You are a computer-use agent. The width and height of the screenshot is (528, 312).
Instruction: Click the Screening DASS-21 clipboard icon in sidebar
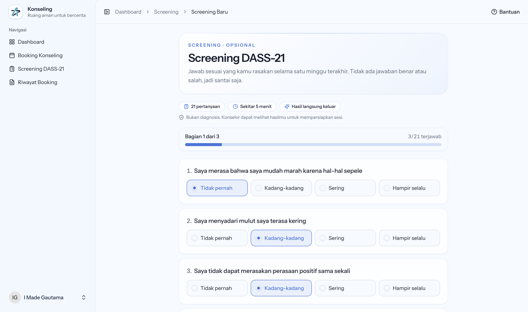pyautogui.click(x=12, y=69)
